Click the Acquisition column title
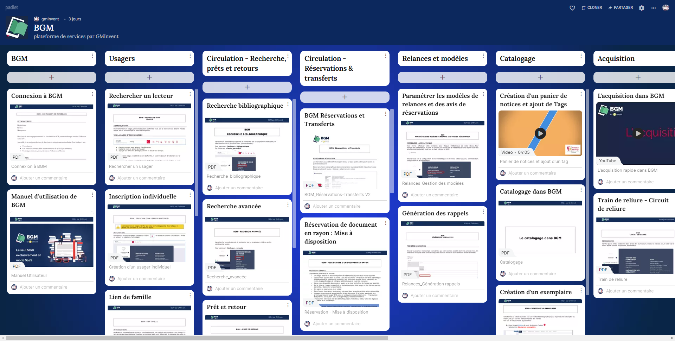Screen dimensions: 675x341 pos(616,59)
